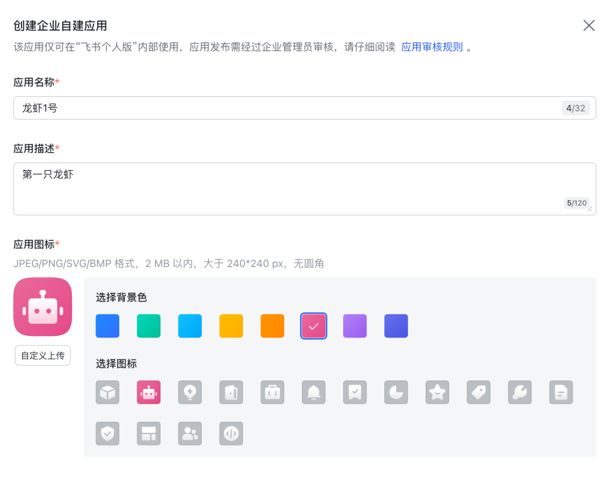Select the bell notification icon

click(x=314, y=392)
